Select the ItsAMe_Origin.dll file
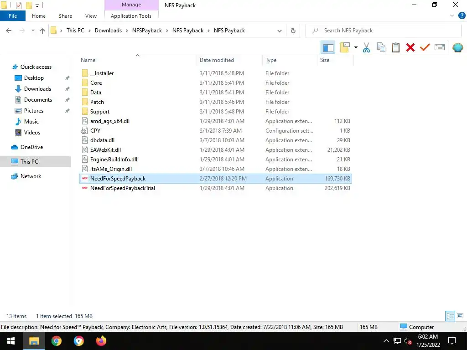 (216, 169)
